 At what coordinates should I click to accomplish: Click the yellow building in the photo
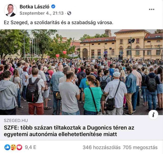[x=121, y=46]
